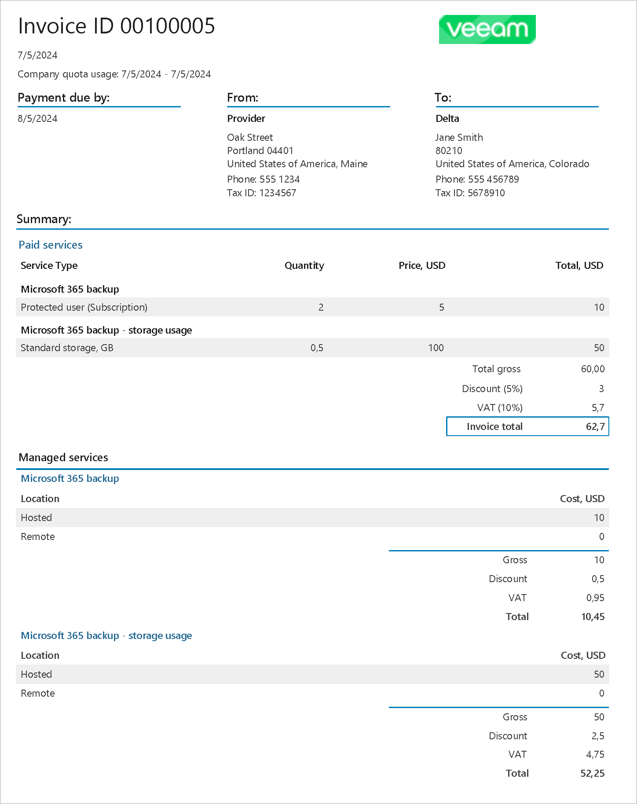The height and width of the screenshot is (804, 637).
Task: Click the VAT (10%) label
Action: [500, 408]
